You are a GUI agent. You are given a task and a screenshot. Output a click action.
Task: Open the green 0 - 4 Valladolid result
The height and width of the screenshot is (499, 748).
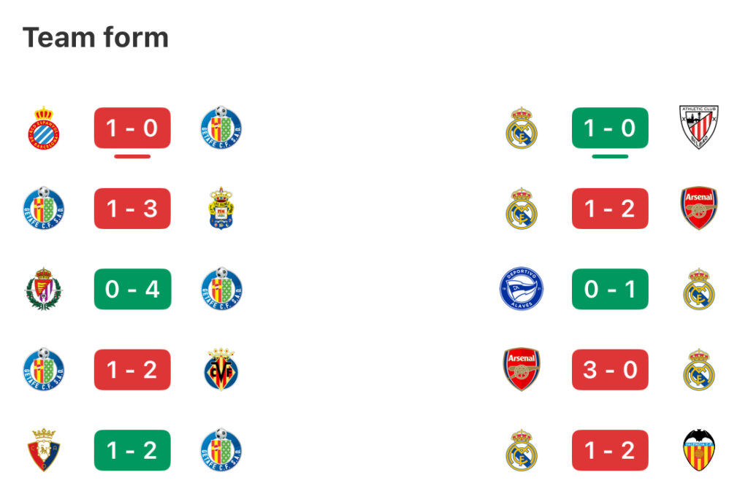[x=132, y=289]
